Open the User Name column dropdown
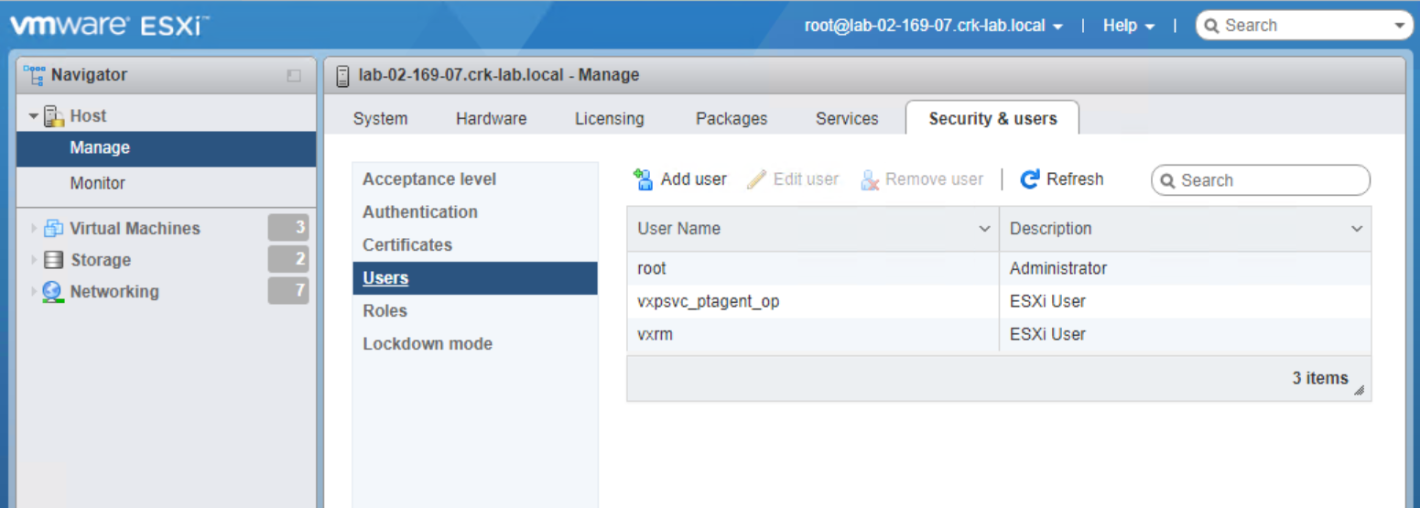 (x=985, y=229)
